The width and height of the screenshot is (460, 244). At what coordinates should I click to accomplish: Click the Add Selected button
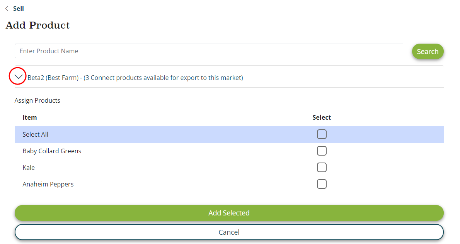tap(229, 213)
